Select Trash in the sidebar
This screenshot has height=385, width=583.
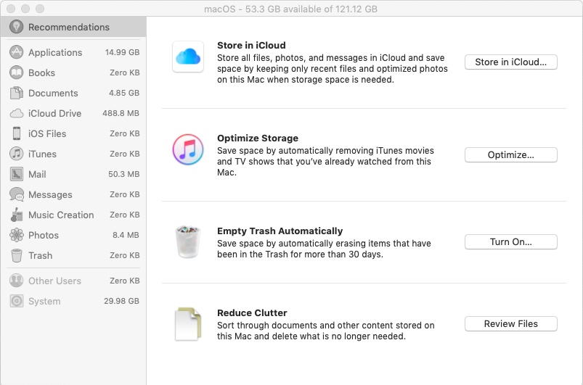pos(40,255)
